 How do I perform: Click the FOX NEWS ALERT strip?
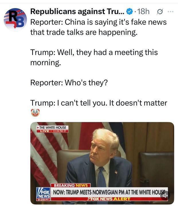click(109, 199)
